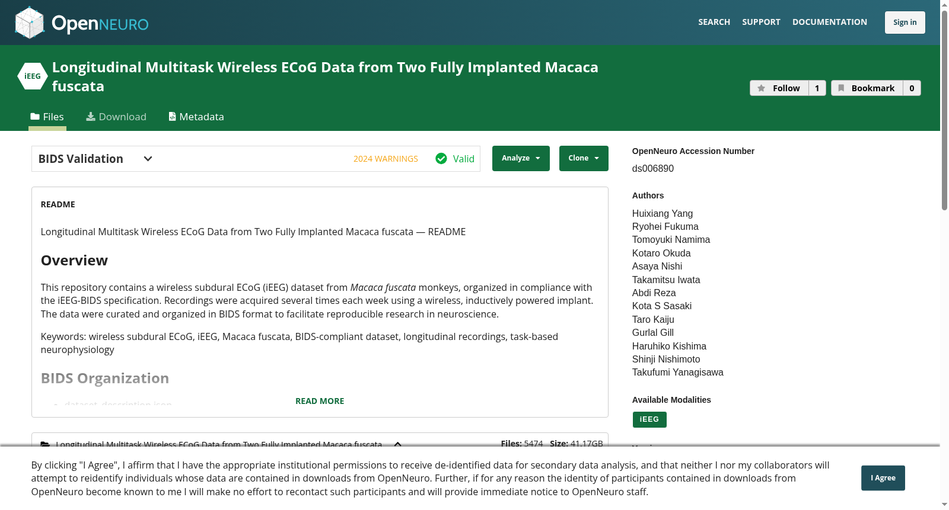This screenshot has width=949, height=510.
Task: Open SUPPORT in top navigation
Action: pyautogui.click(x=761, y=22)
